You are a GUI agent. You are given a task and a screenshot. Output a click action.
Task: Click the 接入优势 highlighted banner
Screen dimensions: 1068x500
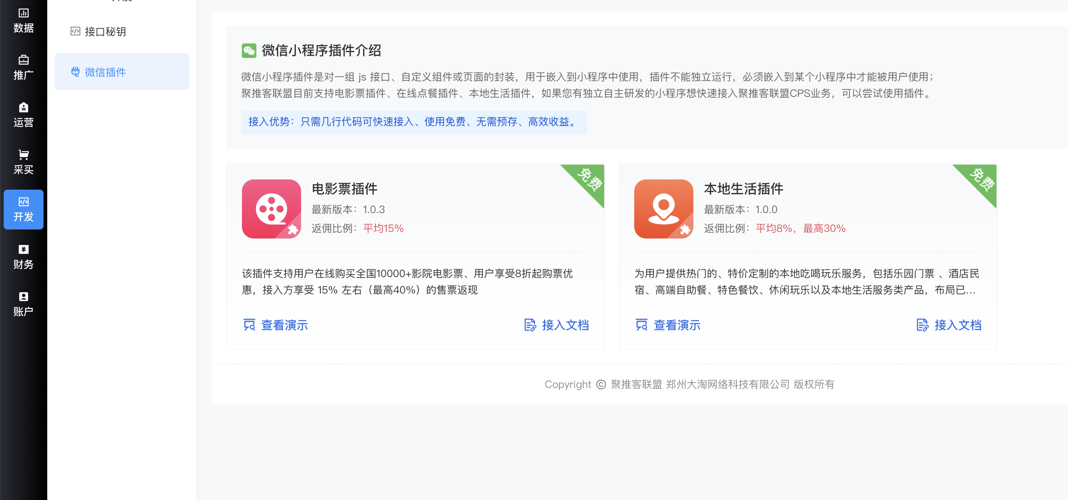413,122
